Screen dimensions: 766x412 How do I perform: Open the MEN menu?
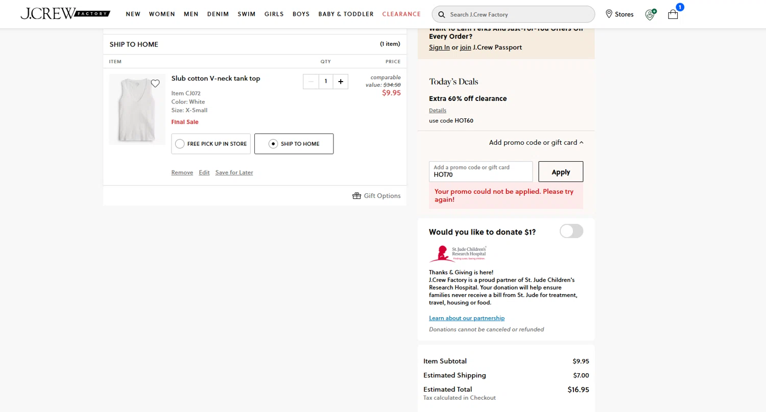(191, 14)
